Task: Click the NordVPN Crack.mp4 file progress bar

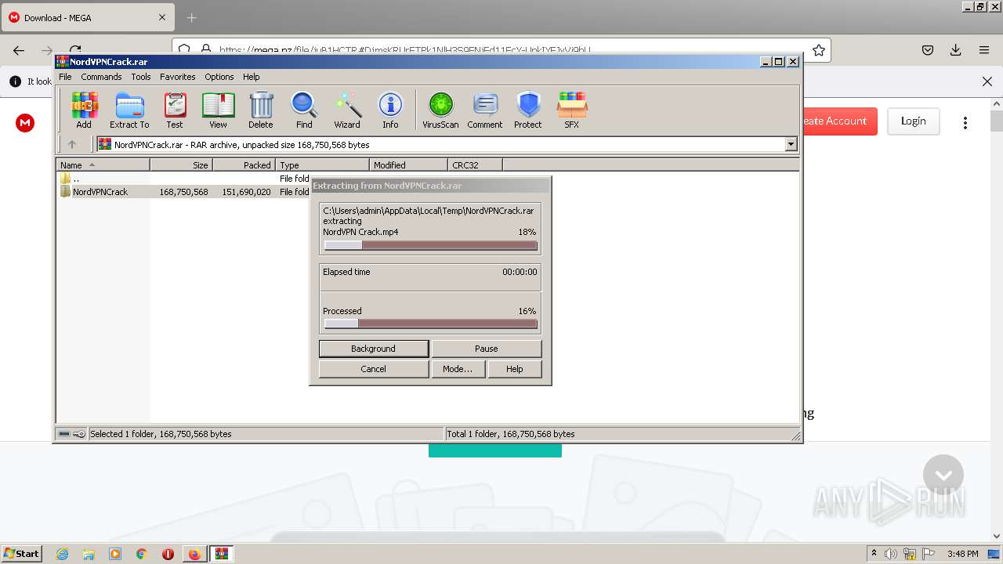Action: point(431,245)
